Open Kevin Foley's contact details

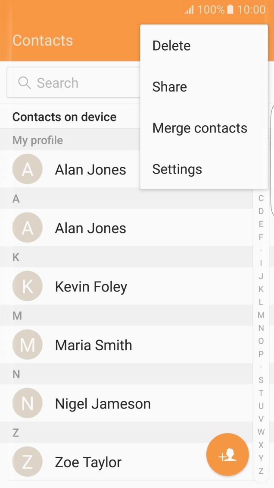pyautogui.click(x=91, y=286)
